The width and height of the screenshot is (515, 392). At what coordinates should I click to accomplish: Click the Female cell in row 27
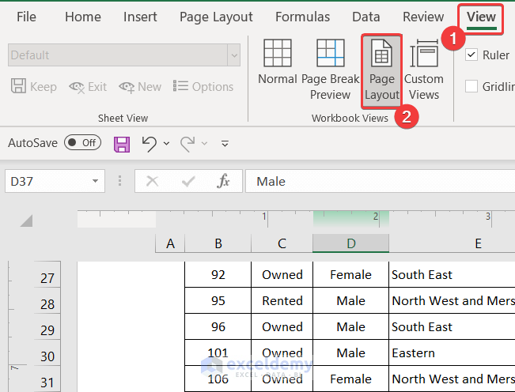point(350,274)
